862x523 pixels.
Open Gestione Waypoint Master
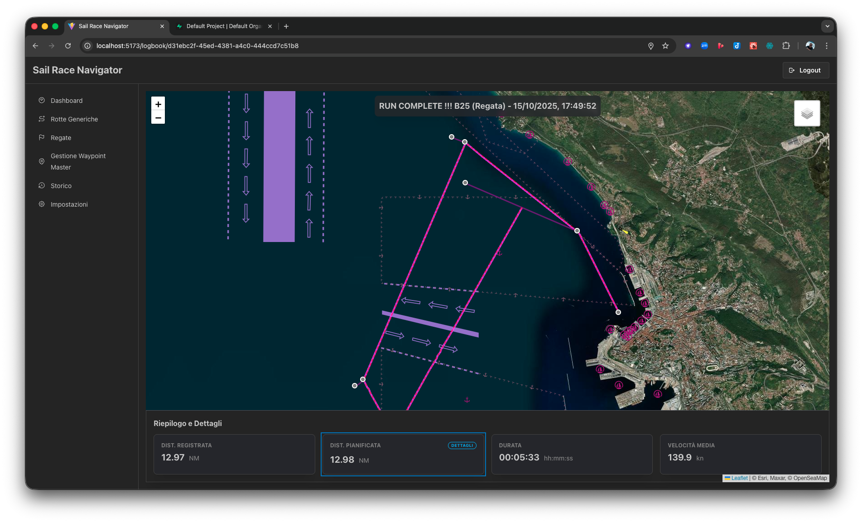click(78, 161)
